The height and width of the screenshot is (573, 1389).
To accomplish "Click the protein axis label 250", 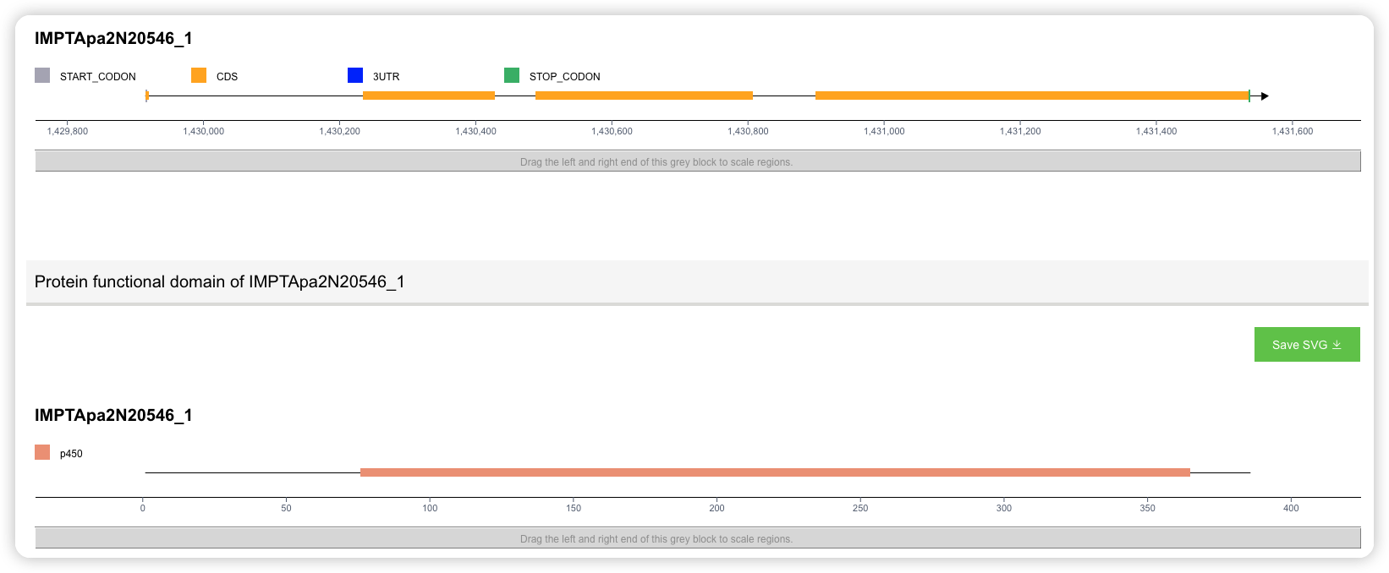I will point(860,508).
